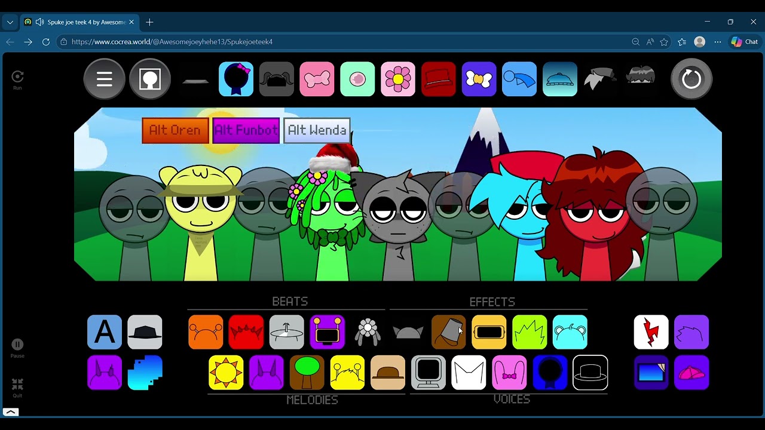765x430 pixels.
Task: Select the teal dome hat icon
Action: (x=560, y=79)
